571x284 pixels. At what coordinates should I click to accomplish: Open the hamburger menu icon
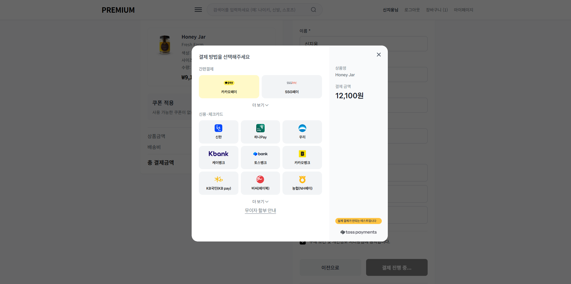point(198,10)
